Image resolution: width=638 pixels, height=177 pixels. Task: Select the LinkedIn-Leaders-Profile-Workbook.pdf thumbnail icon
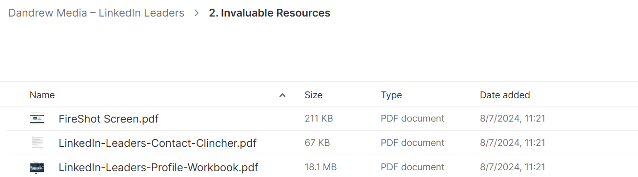pyautogui.click(x=37, y=167)
